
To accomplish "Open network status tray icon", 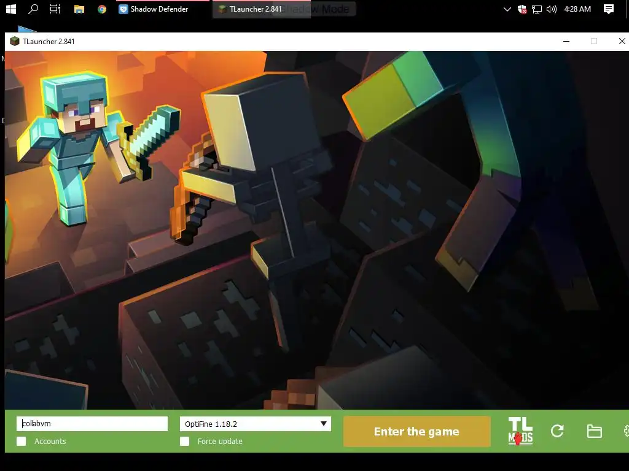I will [537, 9].
